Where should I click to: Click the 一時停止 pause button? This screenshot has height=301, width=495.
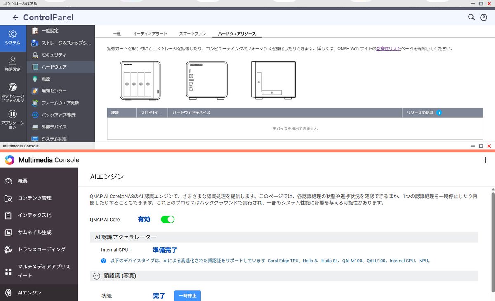tap(187, 296)
